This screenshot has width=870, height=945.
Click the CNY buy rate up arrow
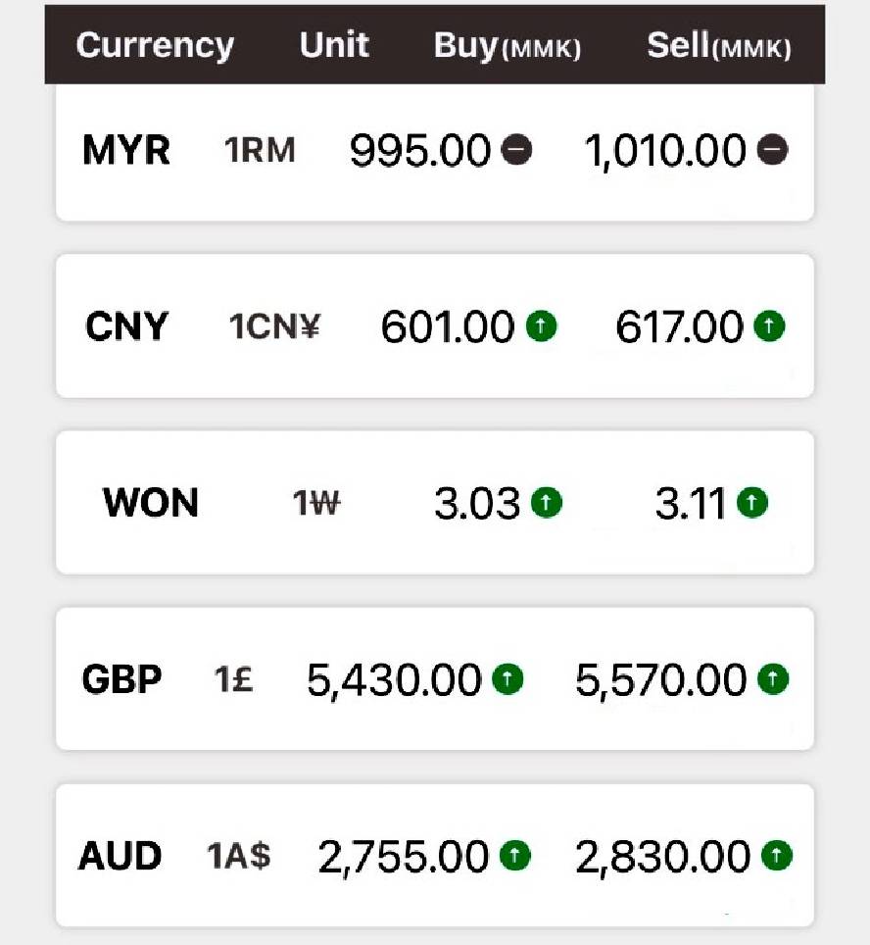pyautogui.click(x=541, y=326)
